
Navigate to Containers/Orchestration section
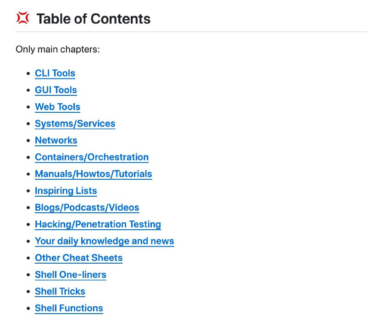tap(92, 157)
